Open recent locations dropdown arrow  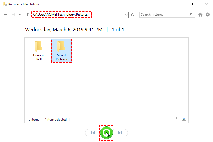click(x=20, y=15)
